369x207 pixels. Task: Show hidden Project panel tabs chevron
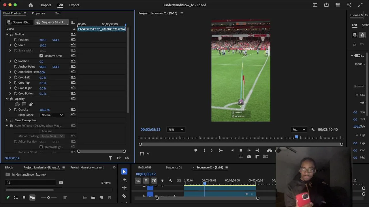[x=114, y=167]
